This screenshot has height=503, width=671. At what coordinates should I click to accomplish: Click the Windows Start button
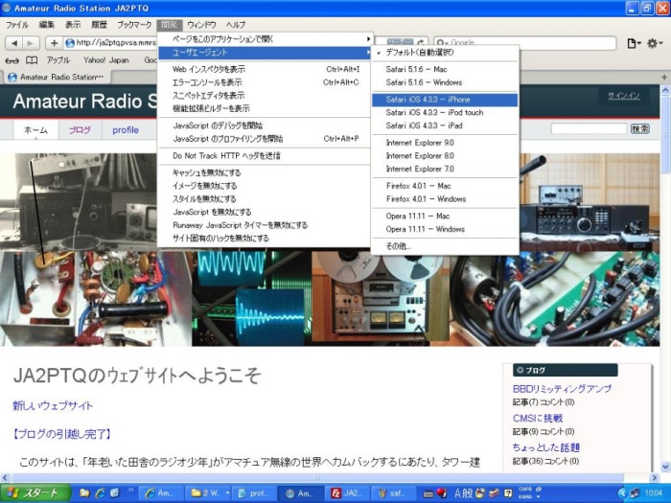coord(35,493)
